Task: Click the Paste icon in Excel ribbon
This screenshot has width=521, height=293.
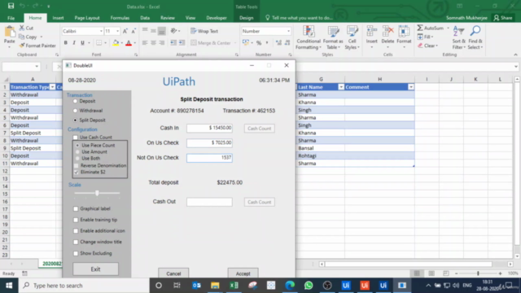Action: click(x=9, y=32)
